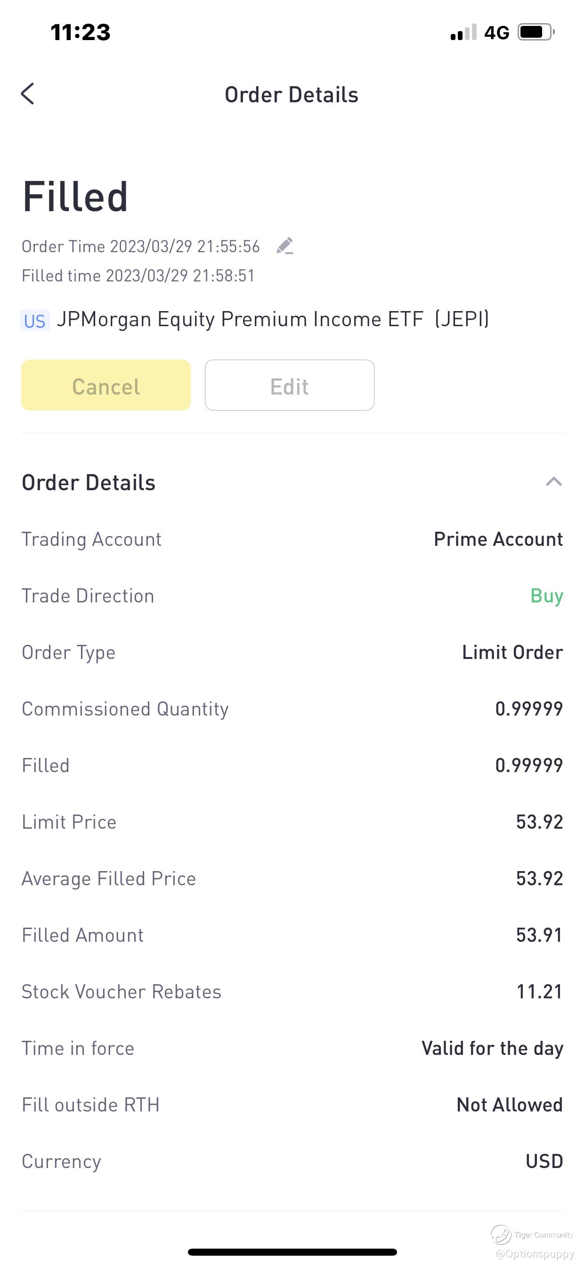Viewport: 585px width, 1267px height.
Task: Tap the battery icon in status bar
Action: coord(536,33)
